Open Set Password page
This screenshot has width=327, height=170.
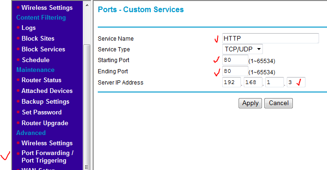(x=42, y=113)
